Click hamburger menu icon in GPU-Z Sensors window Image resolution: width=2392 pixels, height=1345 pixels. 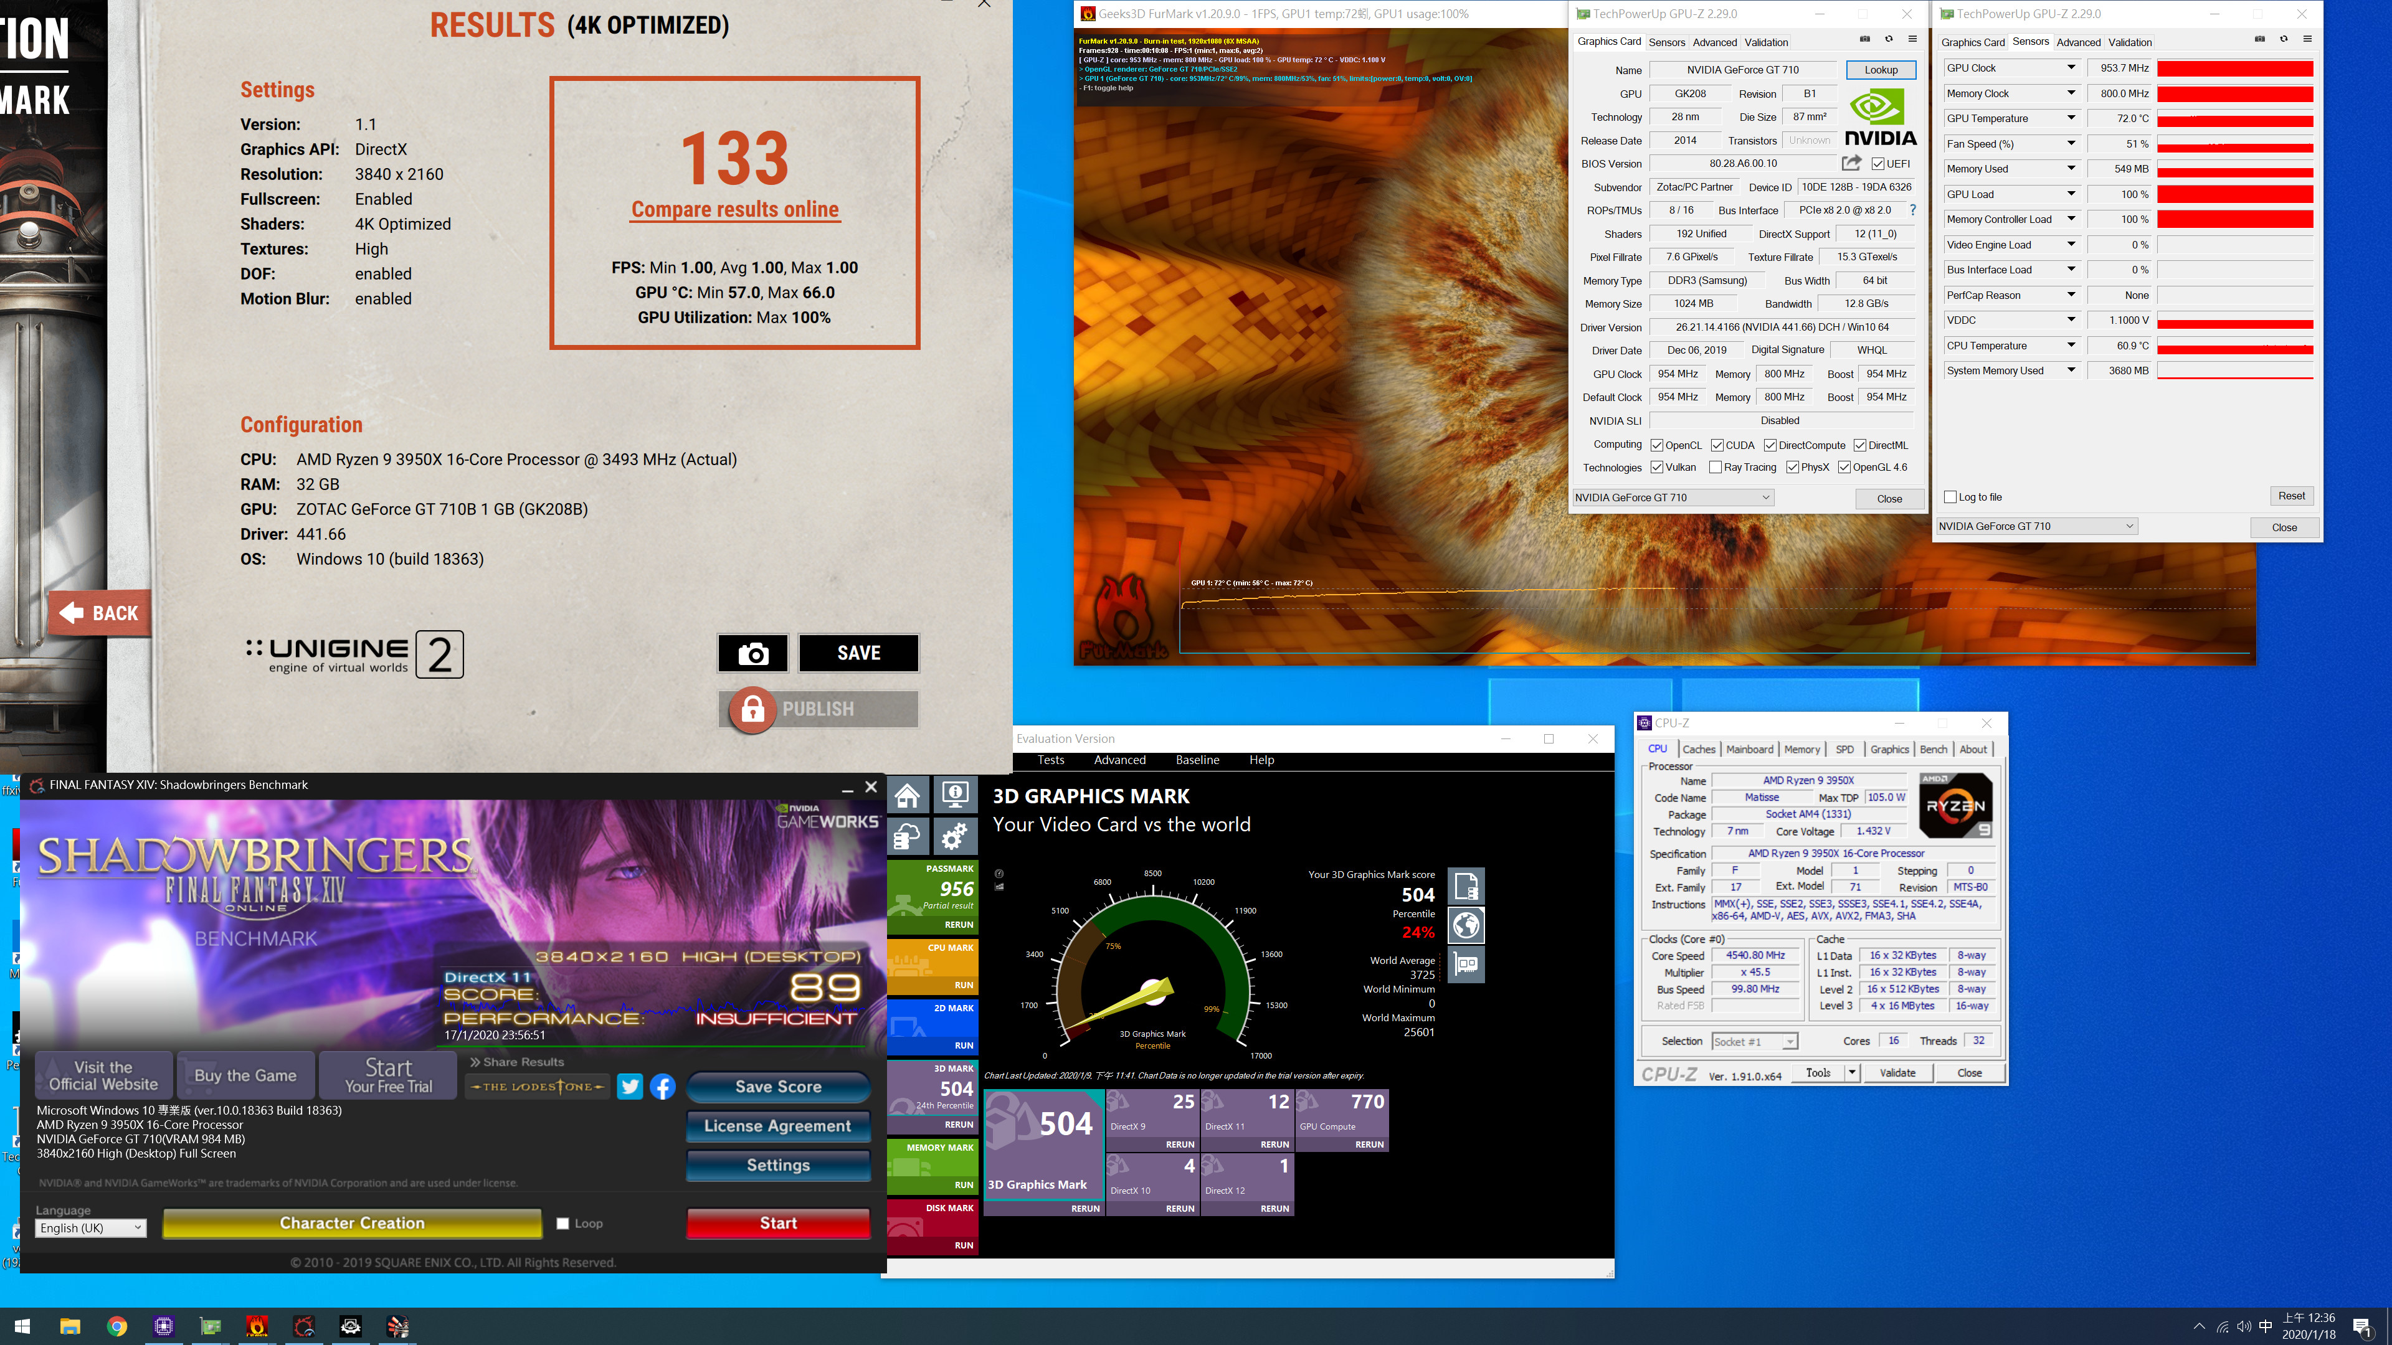tap(2307, 39)
